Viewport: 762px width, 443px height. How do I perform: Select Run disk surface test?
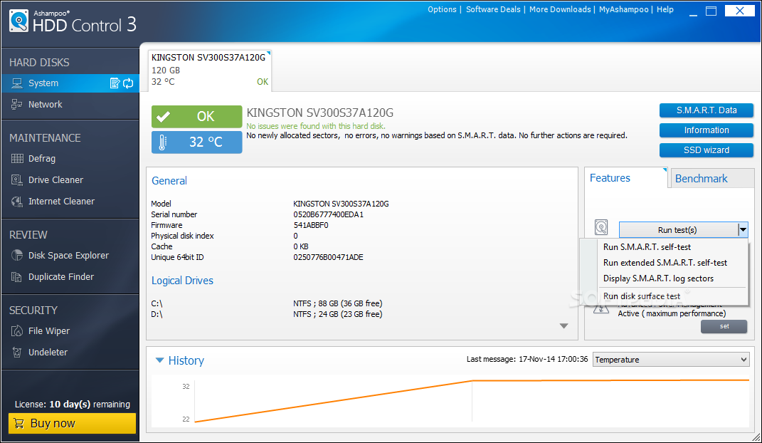pyautogui.click(x=642, y=296)
